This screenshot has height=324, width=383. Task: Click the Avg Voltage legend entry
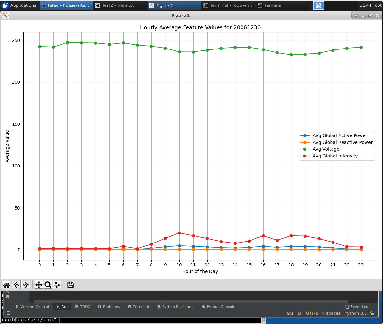[326, 149]
